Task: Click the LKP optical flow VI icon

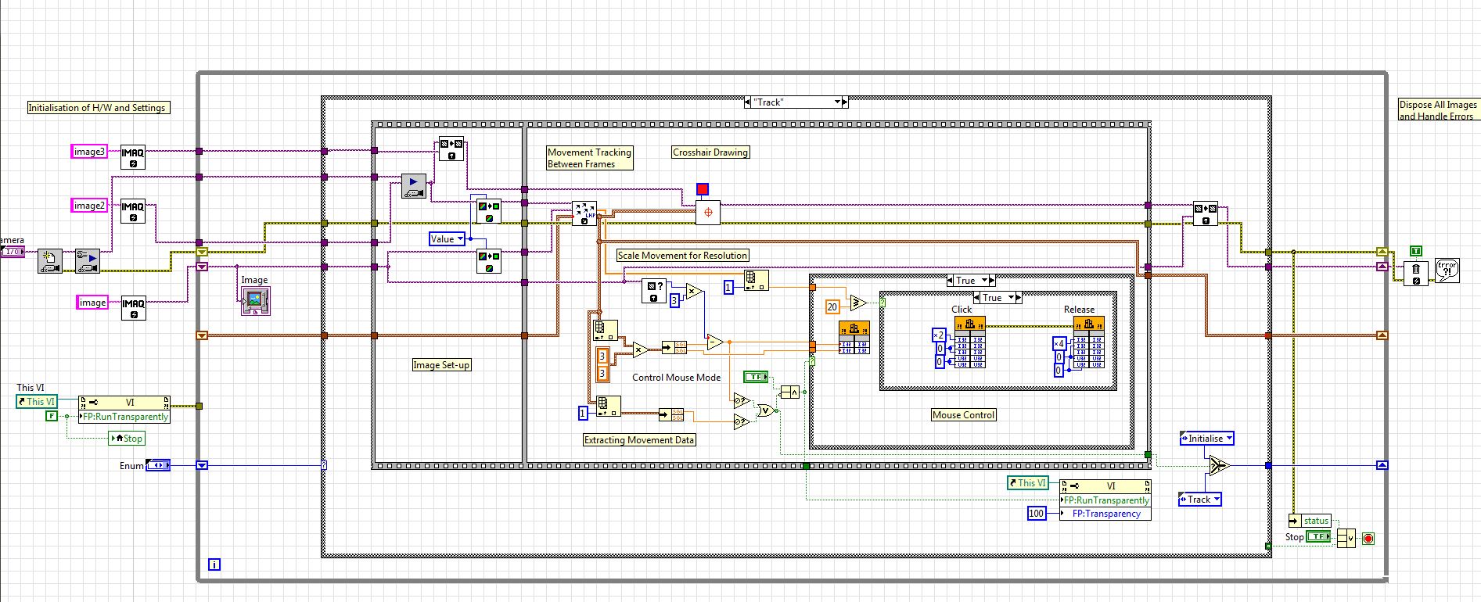Action: (584, 214)
